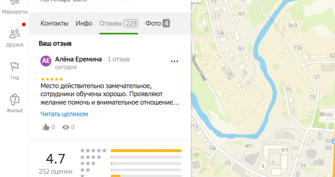Image resolution: width=335 pixels, height=177 pixels.
Task: Click building 4/1 on the map
Action: (249, 146)
